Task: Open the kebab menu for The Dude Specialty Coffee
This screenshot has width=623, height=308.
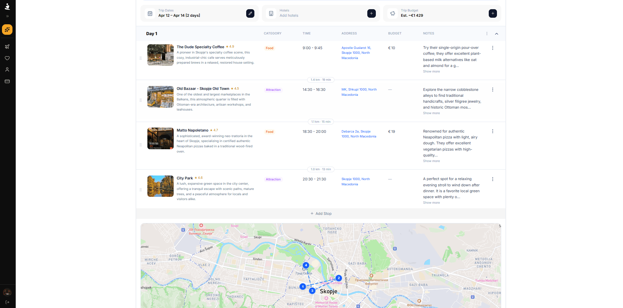Action: [x=493, y=48]
